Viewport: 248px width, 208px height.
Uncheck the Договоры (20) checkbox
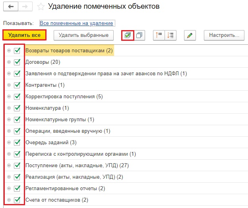pyautogui.click(x=17, y=62)
